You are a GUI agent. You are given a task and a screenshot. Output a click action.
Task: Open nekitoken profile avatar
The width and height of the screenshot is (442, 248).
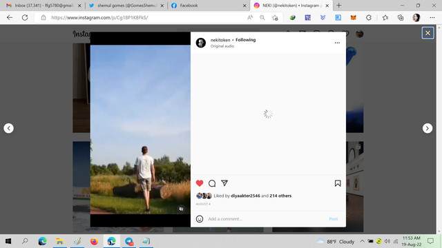click(x=201, y=43)
